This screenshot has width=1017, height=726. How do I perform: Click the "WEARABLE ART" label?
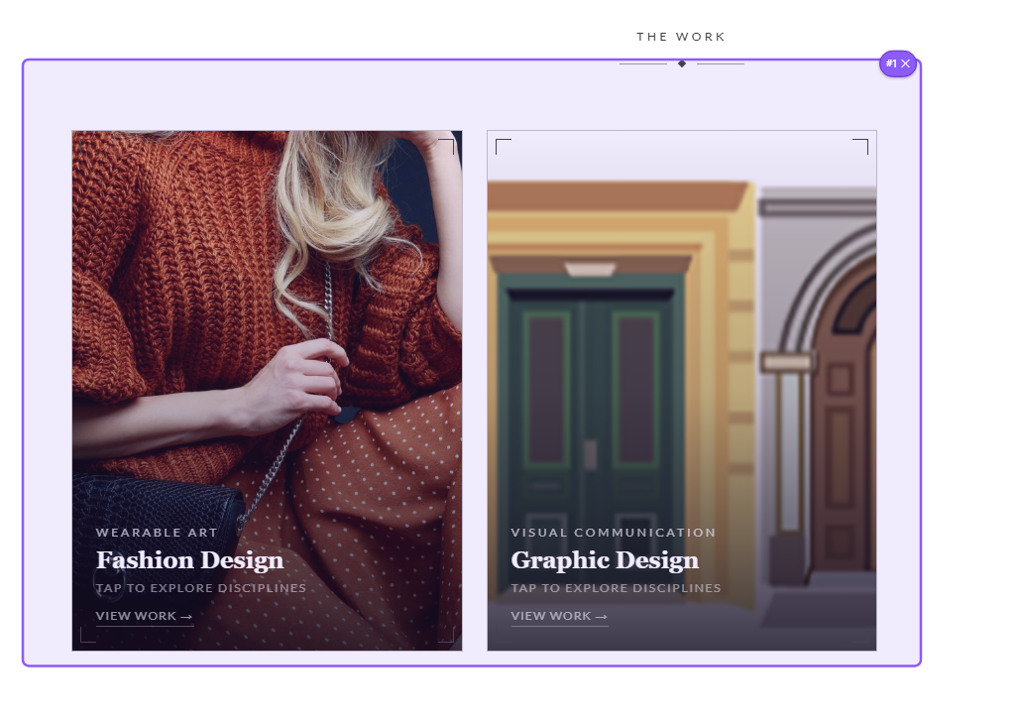(x=157, y=533)
